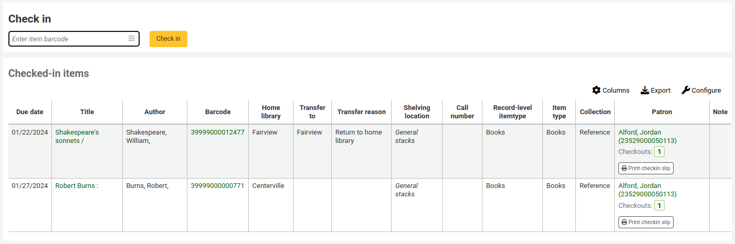Sort by Patron column header

661,112
